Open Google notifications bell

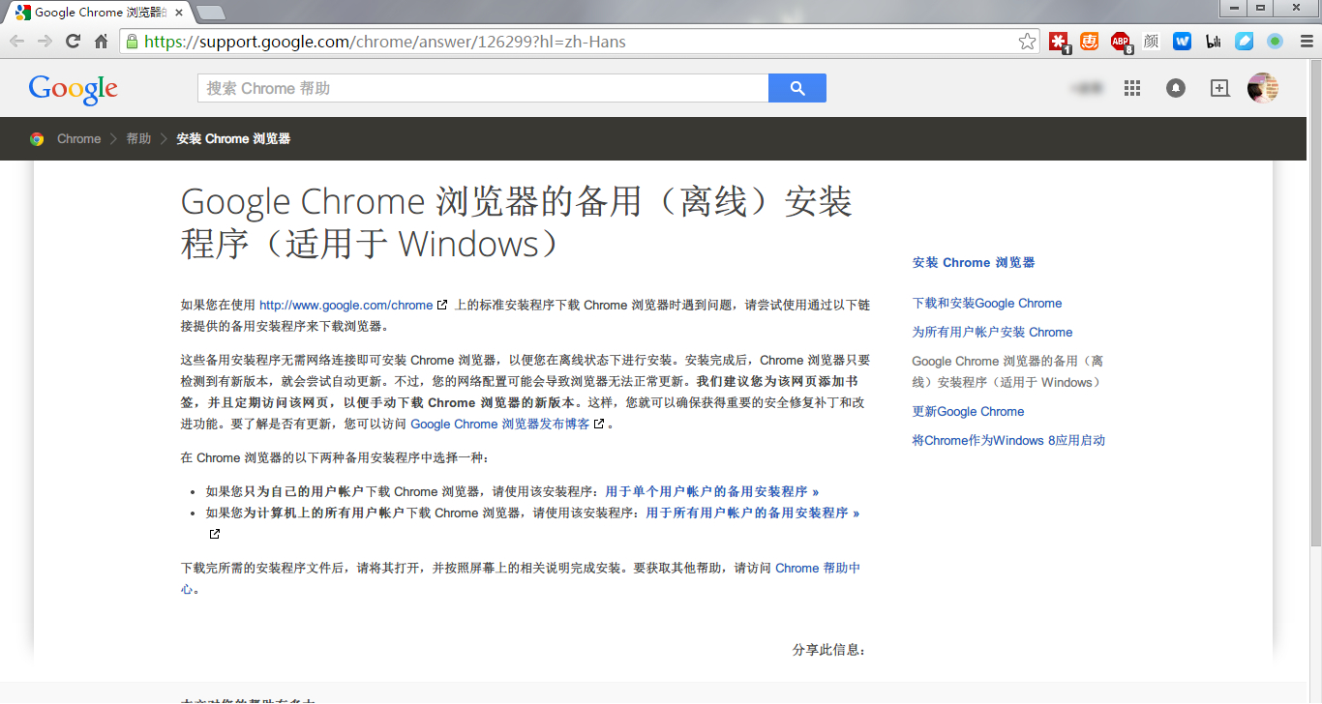pyautogui.click(x=1176, y=88)
